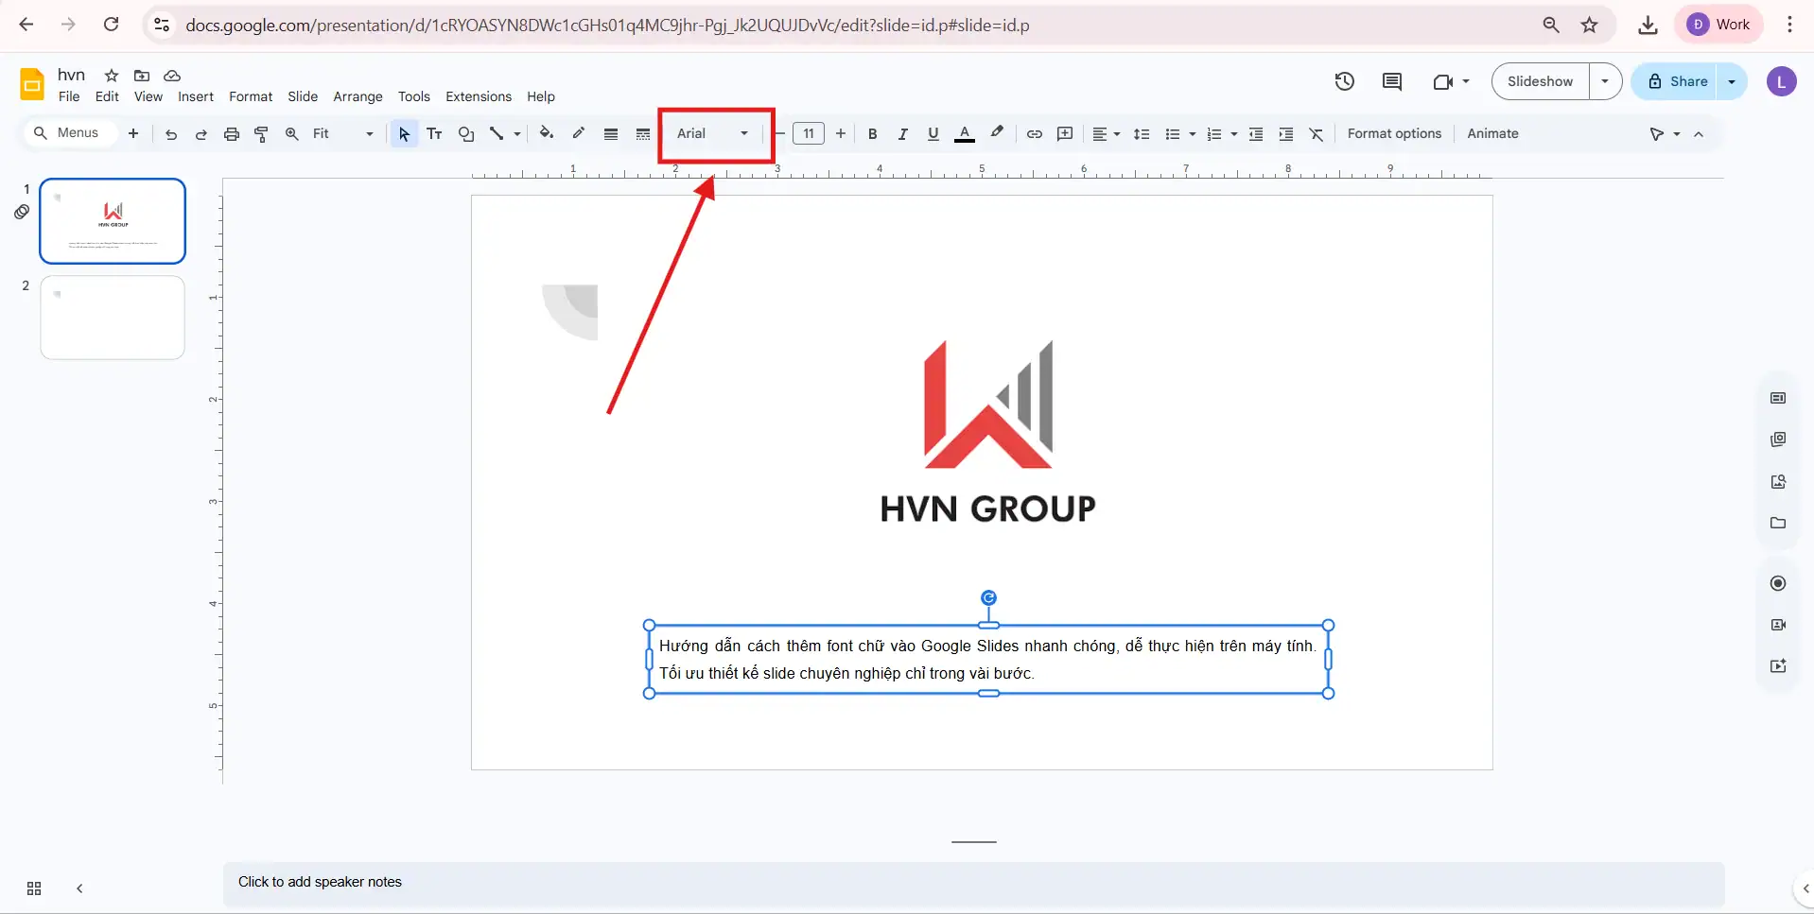Select slide 2 thumbnail
Viewport: 1814px width, 914px height.
coord(113,318)
